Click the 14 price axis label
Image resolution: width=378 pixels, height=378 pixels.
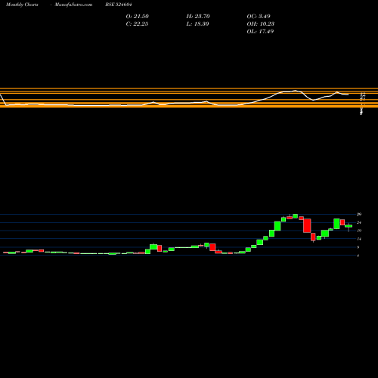[x=359, y=239]
